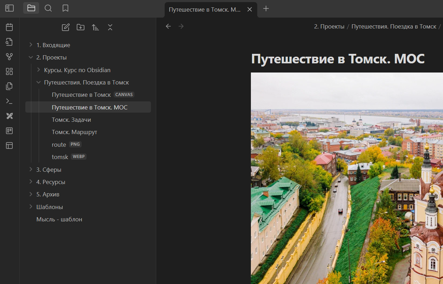Change sort order of the file list
443x284 pixels.
pos(95,27)
